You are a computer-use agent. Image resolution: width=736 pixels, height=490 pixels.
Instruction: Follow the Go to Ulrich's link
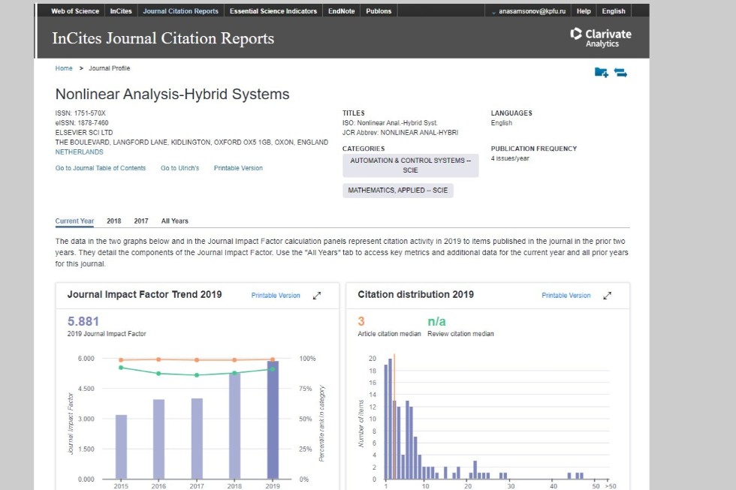tap(179, 168)
